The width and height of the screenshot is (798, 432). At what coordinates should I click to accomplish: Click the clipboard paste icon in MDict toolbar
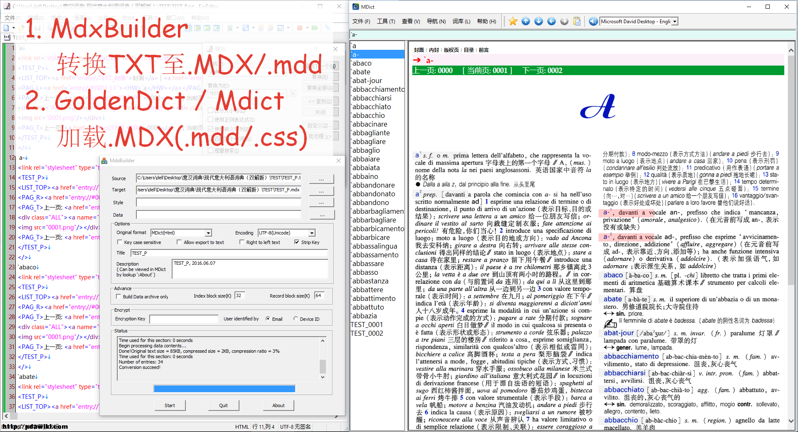click(x=577, y=21)
